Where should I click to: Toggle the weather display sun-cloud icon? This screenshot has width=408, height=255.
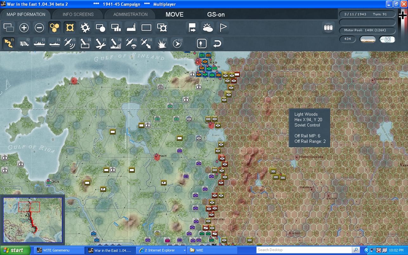pos(208,28)
